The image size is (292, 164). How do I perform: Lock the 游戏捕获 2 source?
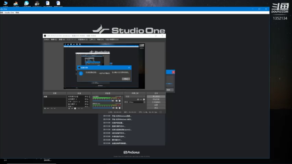point(88,99)
